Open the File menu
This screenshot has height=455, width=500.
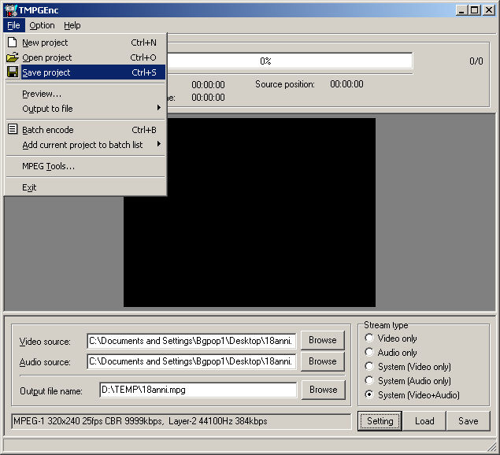[x=13, y=25]
